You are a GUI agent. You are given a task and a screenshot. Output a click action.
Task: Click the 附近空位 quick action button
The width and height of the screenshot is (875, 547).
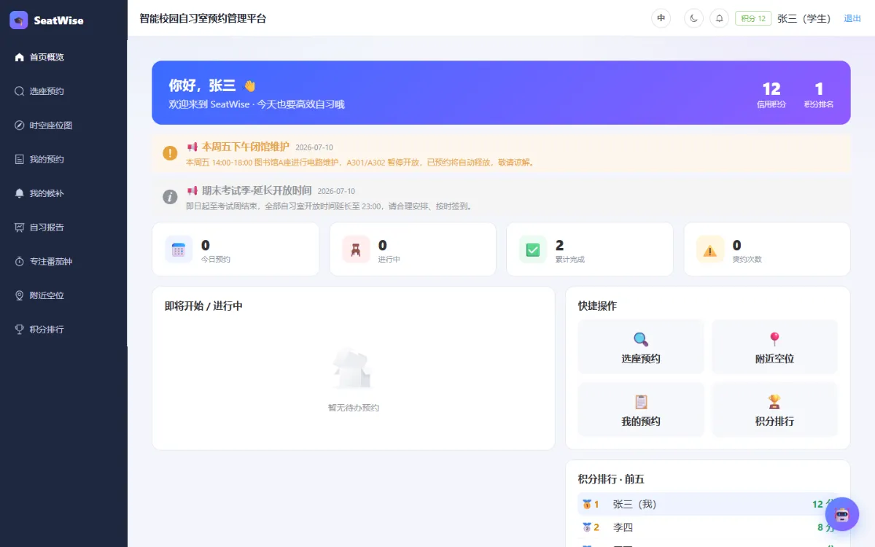(774, 347)
